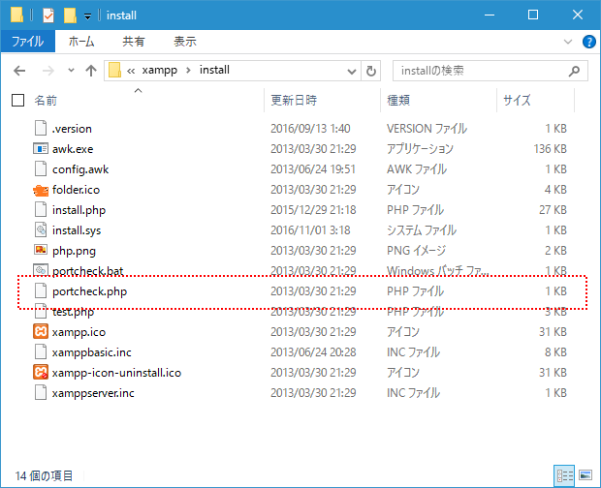Click the 27 KB size cell

click(x=553, y=210)
